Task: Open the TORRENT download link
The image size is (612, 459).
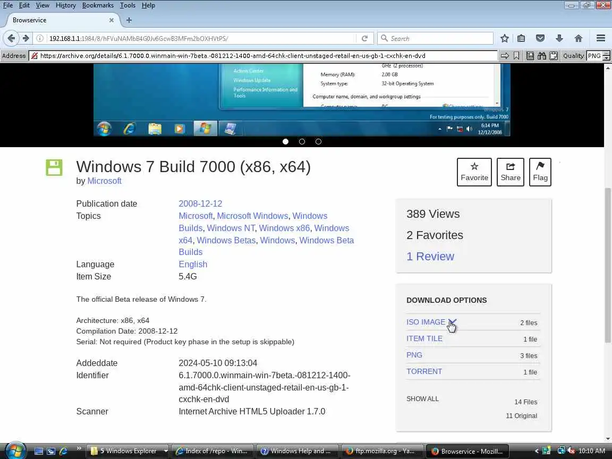Action: click(x=424, y=371)
